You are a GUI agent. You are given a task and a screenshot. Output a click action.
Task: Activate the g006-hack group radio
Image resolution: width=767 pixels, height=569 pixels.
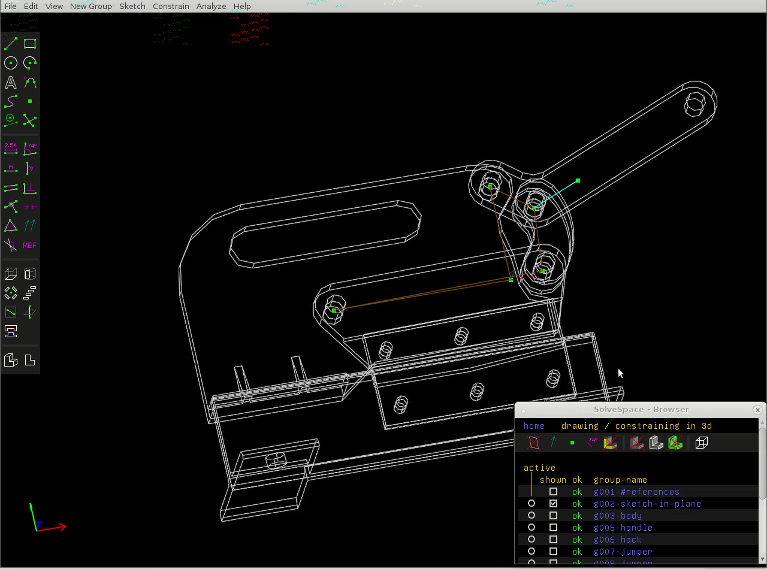click(531, 539)
